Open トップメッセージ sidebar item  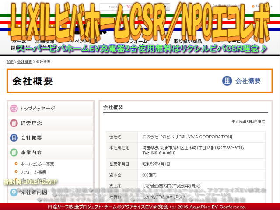point(51,108)
